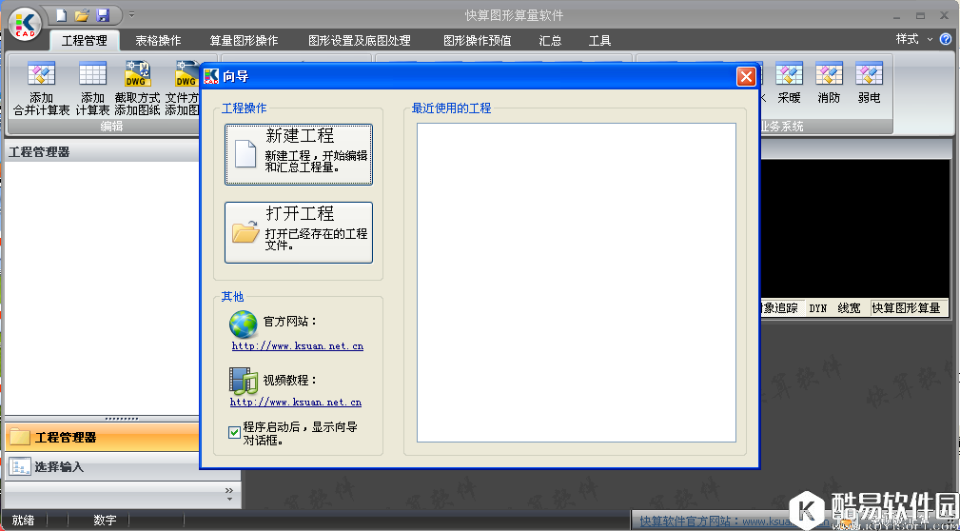Switch to the 表格操作 ribbon tab
This screenshot has width=960, height=531.
tap(158, 40)
